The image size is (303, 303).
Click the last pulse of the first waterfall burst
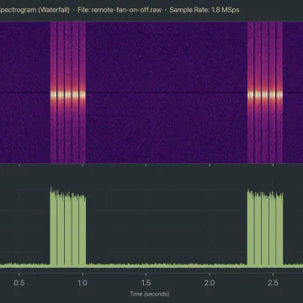[x=82, y=93]
